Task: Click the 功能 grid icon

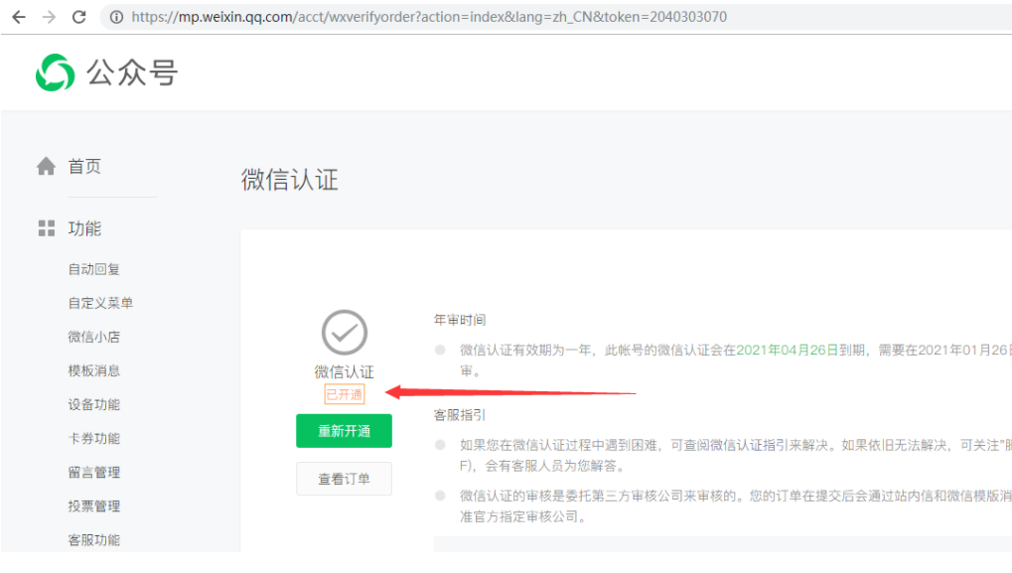Action: tap(46, 228)
